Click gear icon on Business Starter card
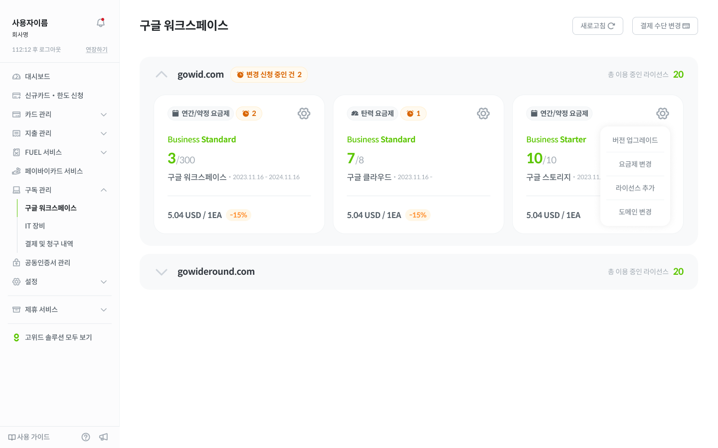Viewport: 718px width, 448px height. point(662,113)
